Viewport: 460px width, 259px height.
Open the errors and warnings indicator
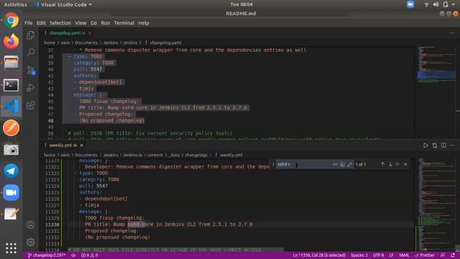(89, 255)
